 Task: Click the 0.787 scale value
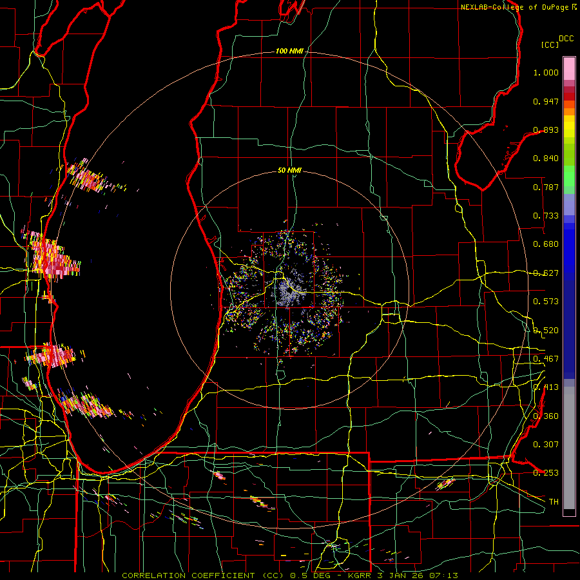pyautogui.click(x=546, y=187)
